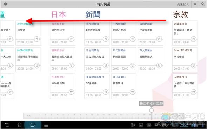Select program title 股市現場
Viewport: 207px width, 129px height.
(118, 83)
